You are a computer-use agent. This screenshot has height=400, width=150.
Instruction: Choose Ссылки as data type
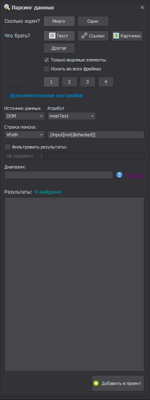[93, 36]
